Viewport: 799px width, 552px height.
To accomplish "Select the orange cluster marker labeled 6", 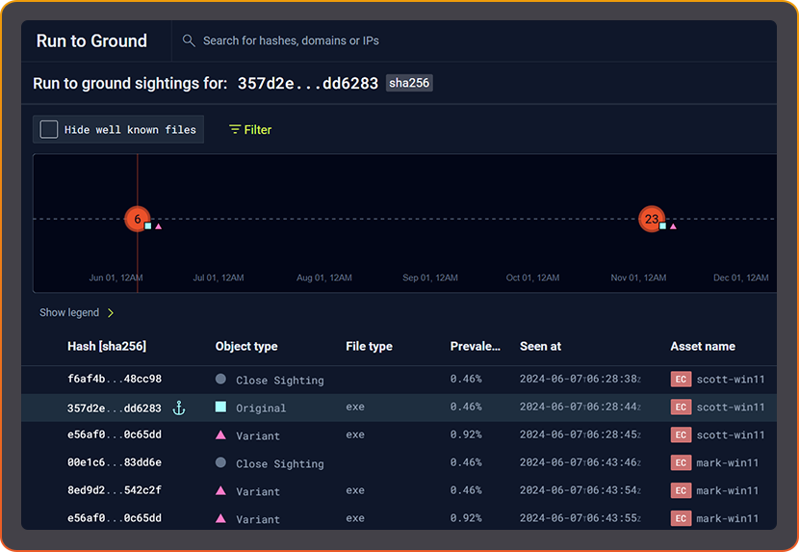I will (x=138, y=220).
